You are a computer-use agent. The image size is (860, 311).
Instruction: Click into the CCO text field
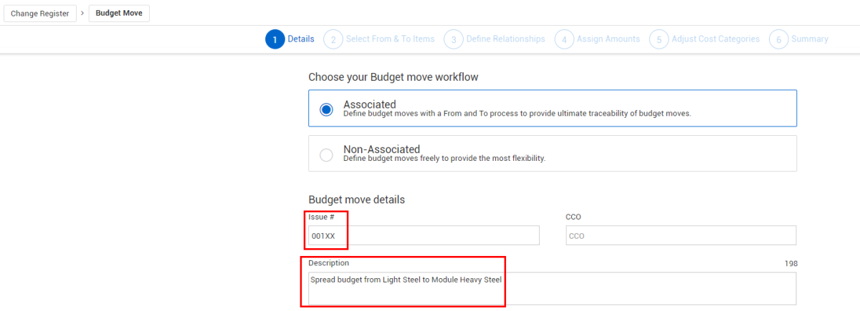click(681, 235)
